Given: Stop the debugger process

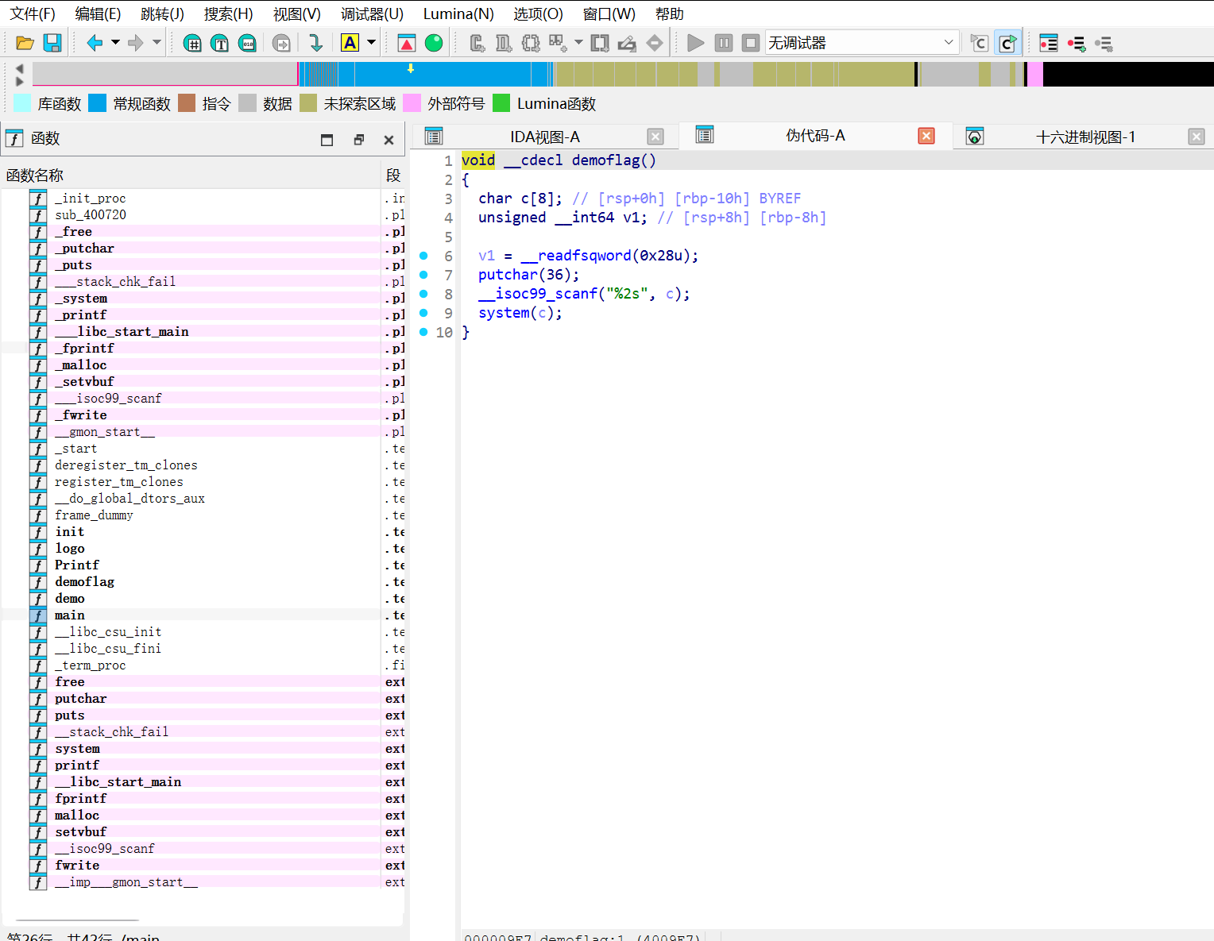Looking at the screenshot, I should pyautogui.click(x=750, y=43).
